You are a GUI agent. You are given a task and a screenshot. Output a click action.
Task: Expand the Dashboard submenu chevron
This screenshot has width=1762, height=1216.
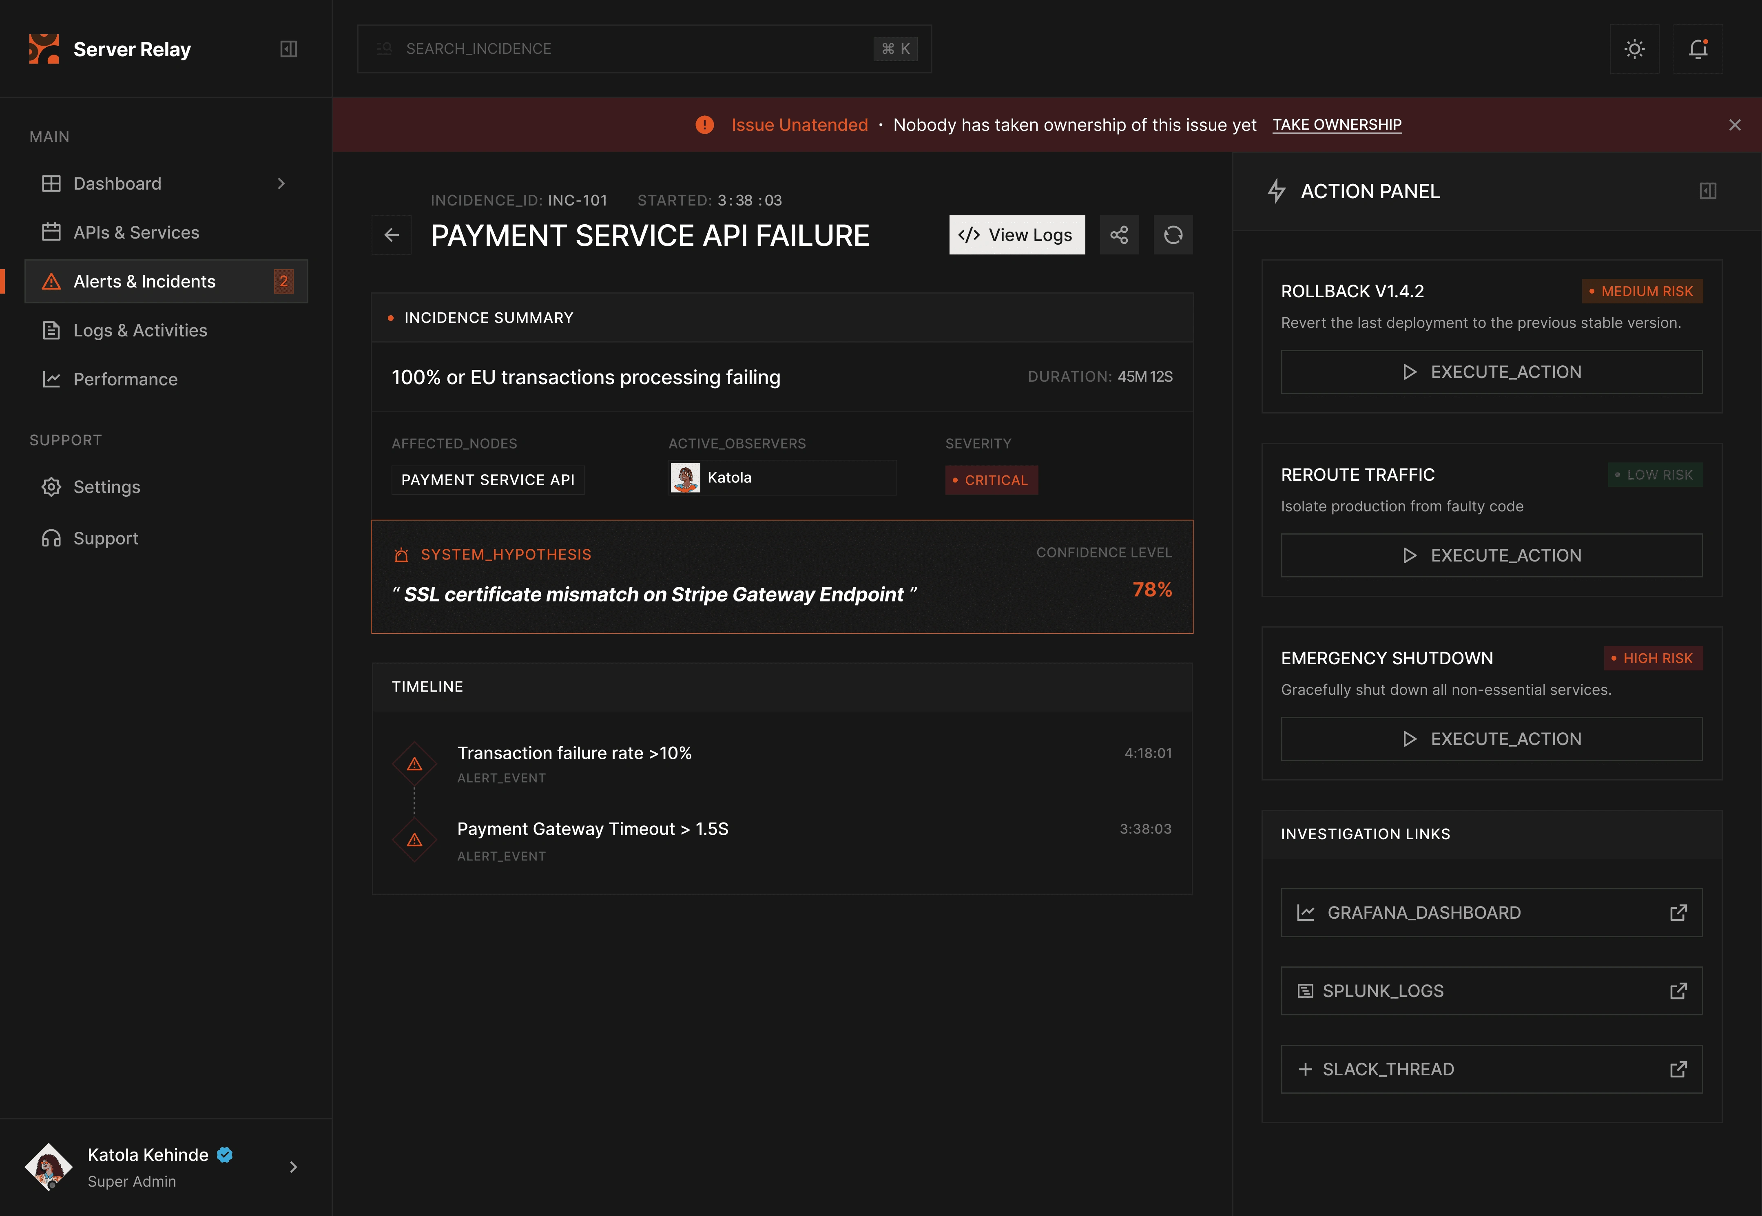pos(281,184)
